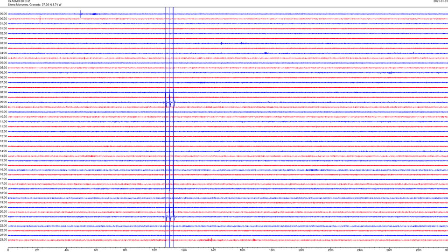Select the 21:00 trace time label

tap(3, 216)
